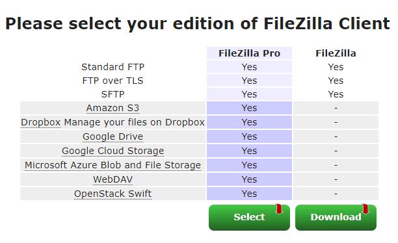This screenshot has width=398, height=243.
Task: Click the green Download button
Action: click(x=336, y=218)
